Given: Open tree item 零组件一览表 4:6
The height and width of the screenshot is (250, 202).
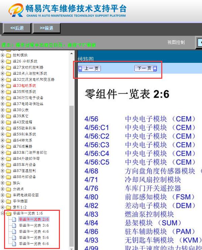Looking at the screenshot, I should coord(34,231).
